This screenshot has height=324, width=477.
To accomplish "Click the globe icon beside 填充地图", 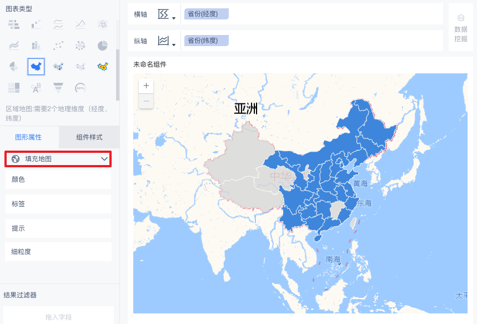I will click(16, 158).
